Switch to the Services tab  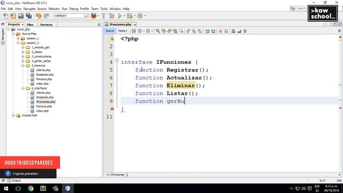47,25
